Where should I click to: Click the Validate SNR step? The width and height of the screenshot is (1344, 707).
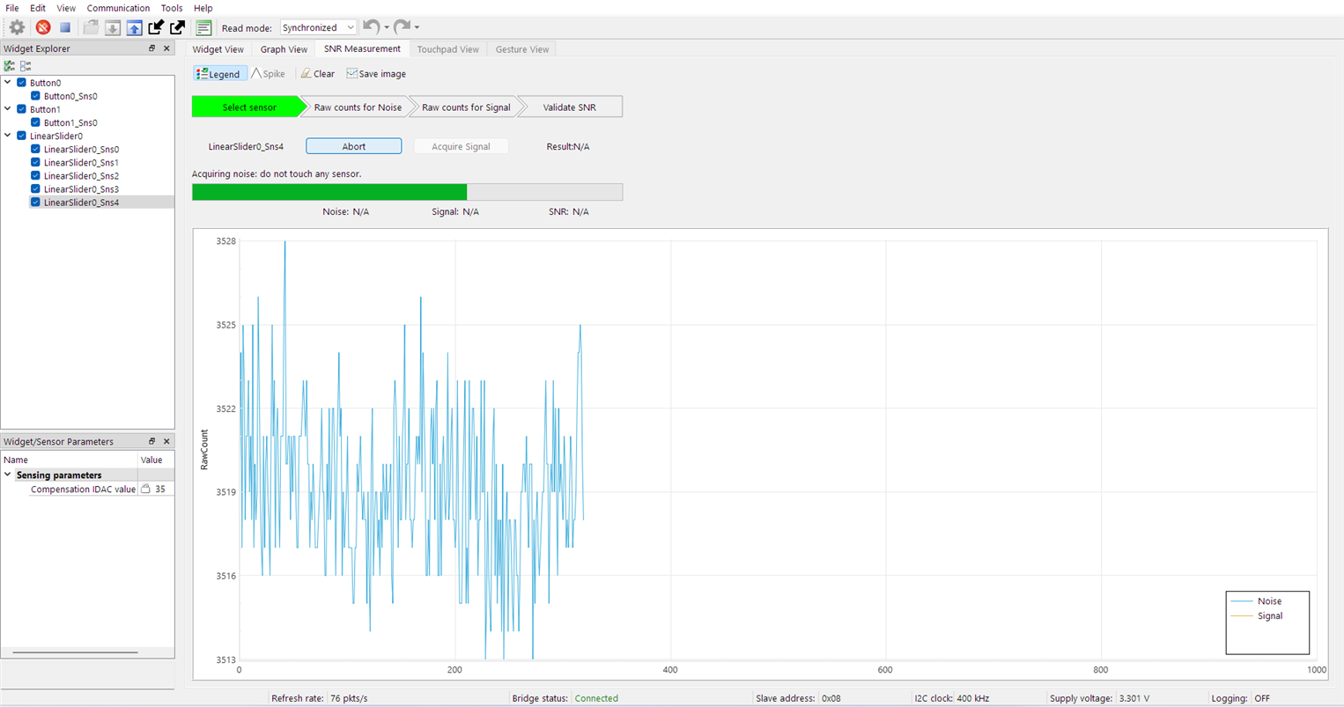tap(570, 107)
